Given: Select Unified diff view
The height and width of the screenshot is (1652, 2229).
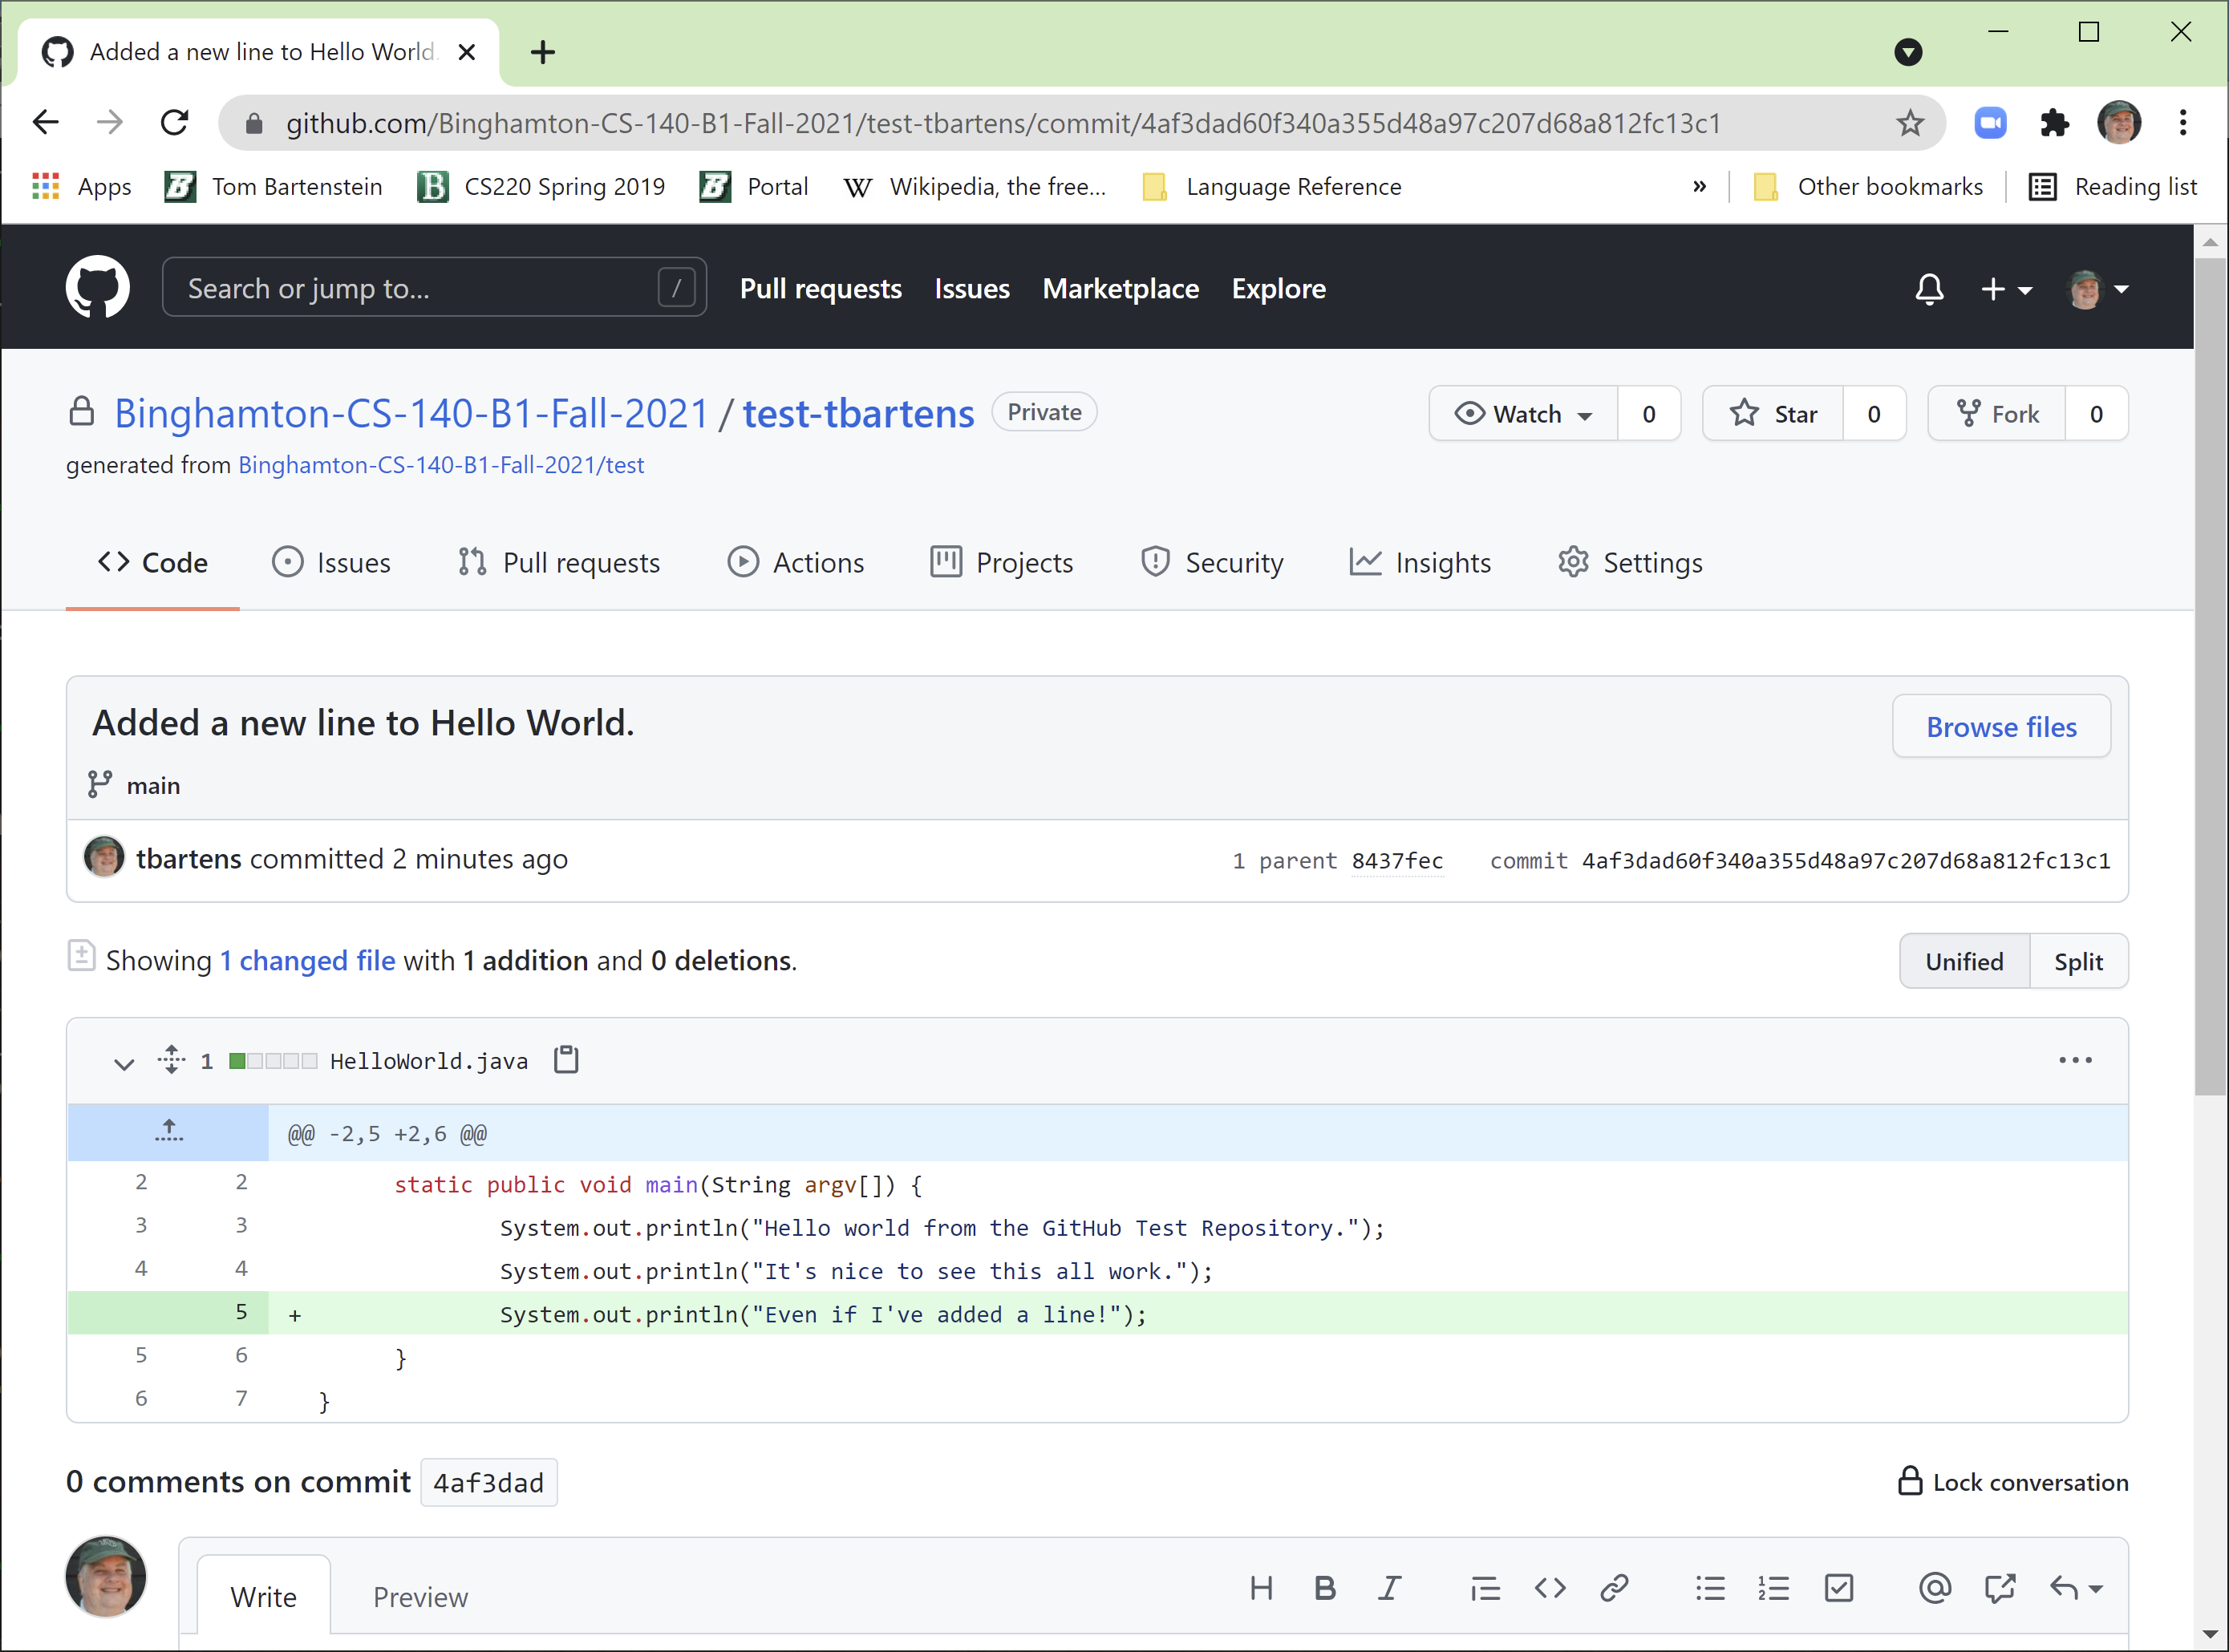Looking at the screenshot, I should coord(1964,962).
